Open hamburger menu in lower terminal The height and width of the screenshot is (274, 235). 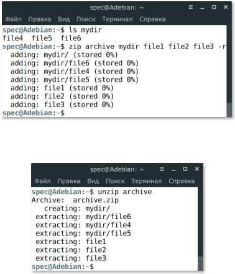click(162, 169)
